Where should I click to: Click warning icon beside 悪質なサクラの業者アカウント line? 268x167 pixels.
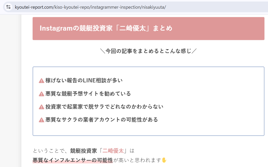coord(42,120)
